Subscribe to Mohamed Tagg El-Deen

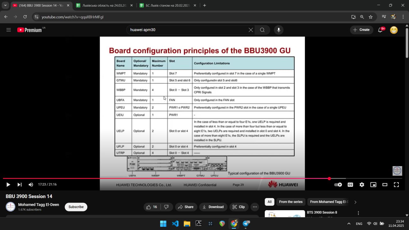(x=76, y=207)
